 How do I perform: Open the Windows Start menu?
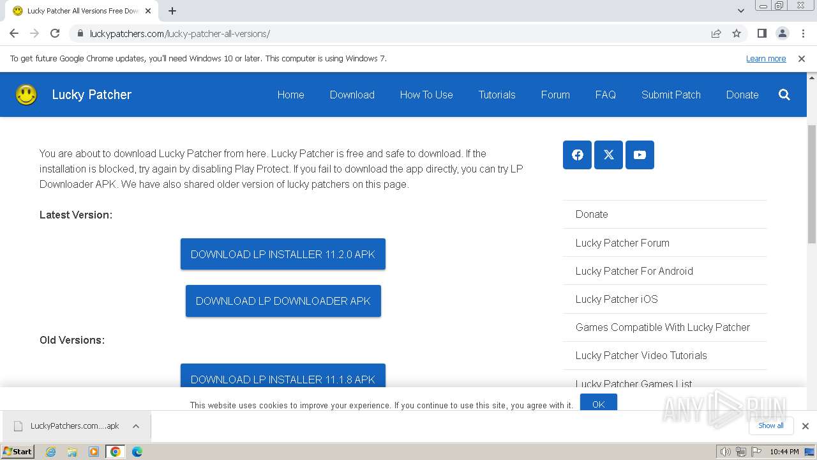(18, 452)
